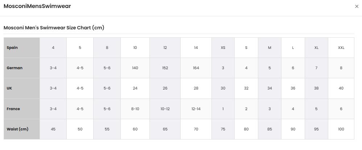Select the waist value 75 cell

(223, 129)
